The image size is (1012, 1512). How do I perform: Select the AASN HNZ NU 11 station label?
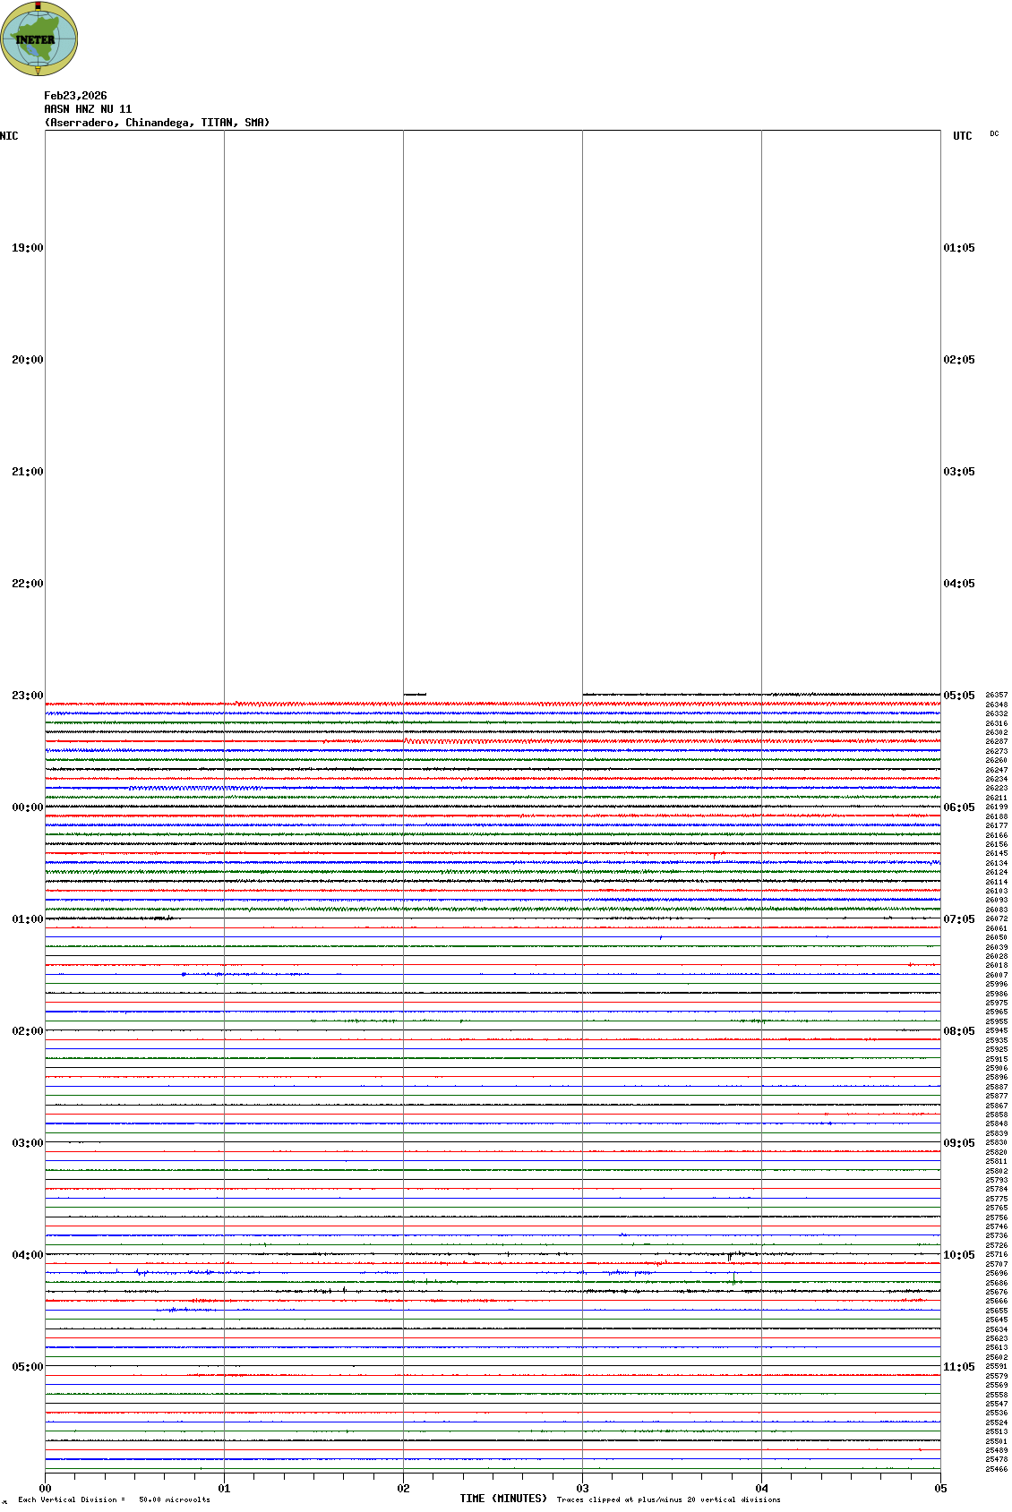point(88,109)
